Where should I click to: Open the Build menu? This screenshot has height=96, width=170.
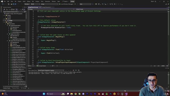[24, 1]
